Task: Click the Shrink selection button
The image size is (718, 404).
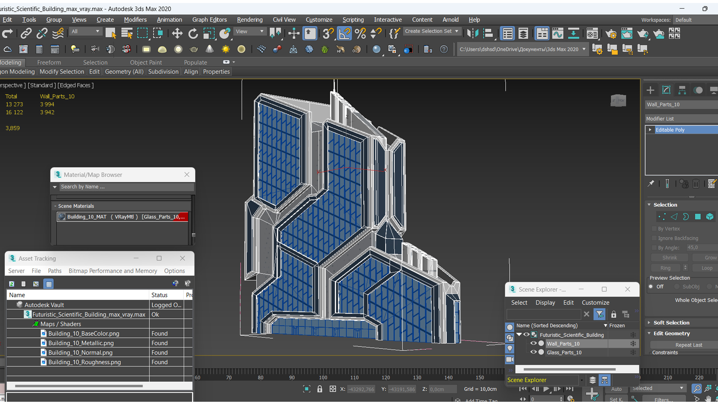Action: [x=669, y=258]
